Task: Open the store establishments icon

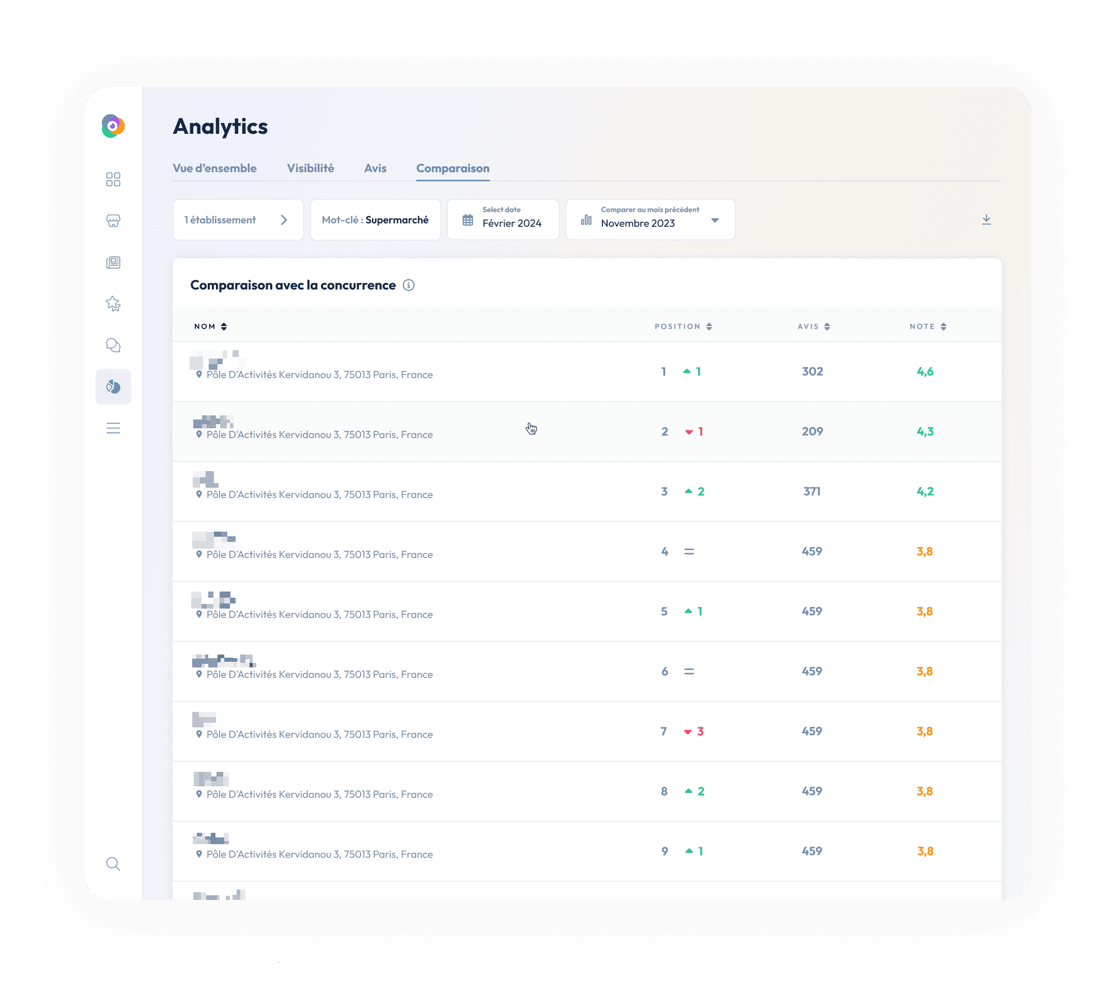Action: point(113,221)
